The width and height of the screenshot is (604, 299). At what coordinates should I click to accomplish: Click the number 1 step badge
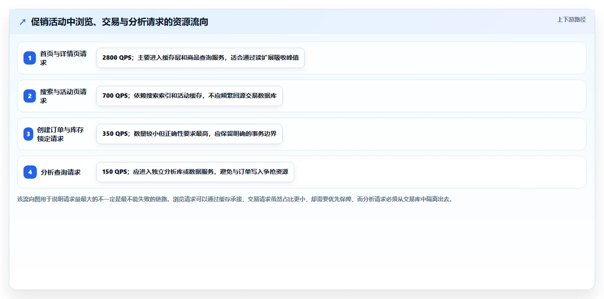click(30, 58)
